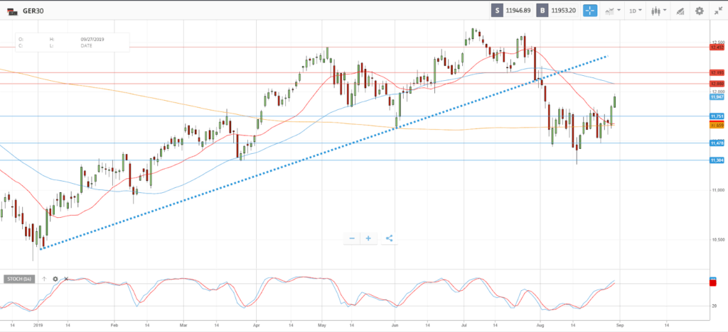Click the sell price 11946.89
This screenshot has width=728, height=332.
click(518, 11)
